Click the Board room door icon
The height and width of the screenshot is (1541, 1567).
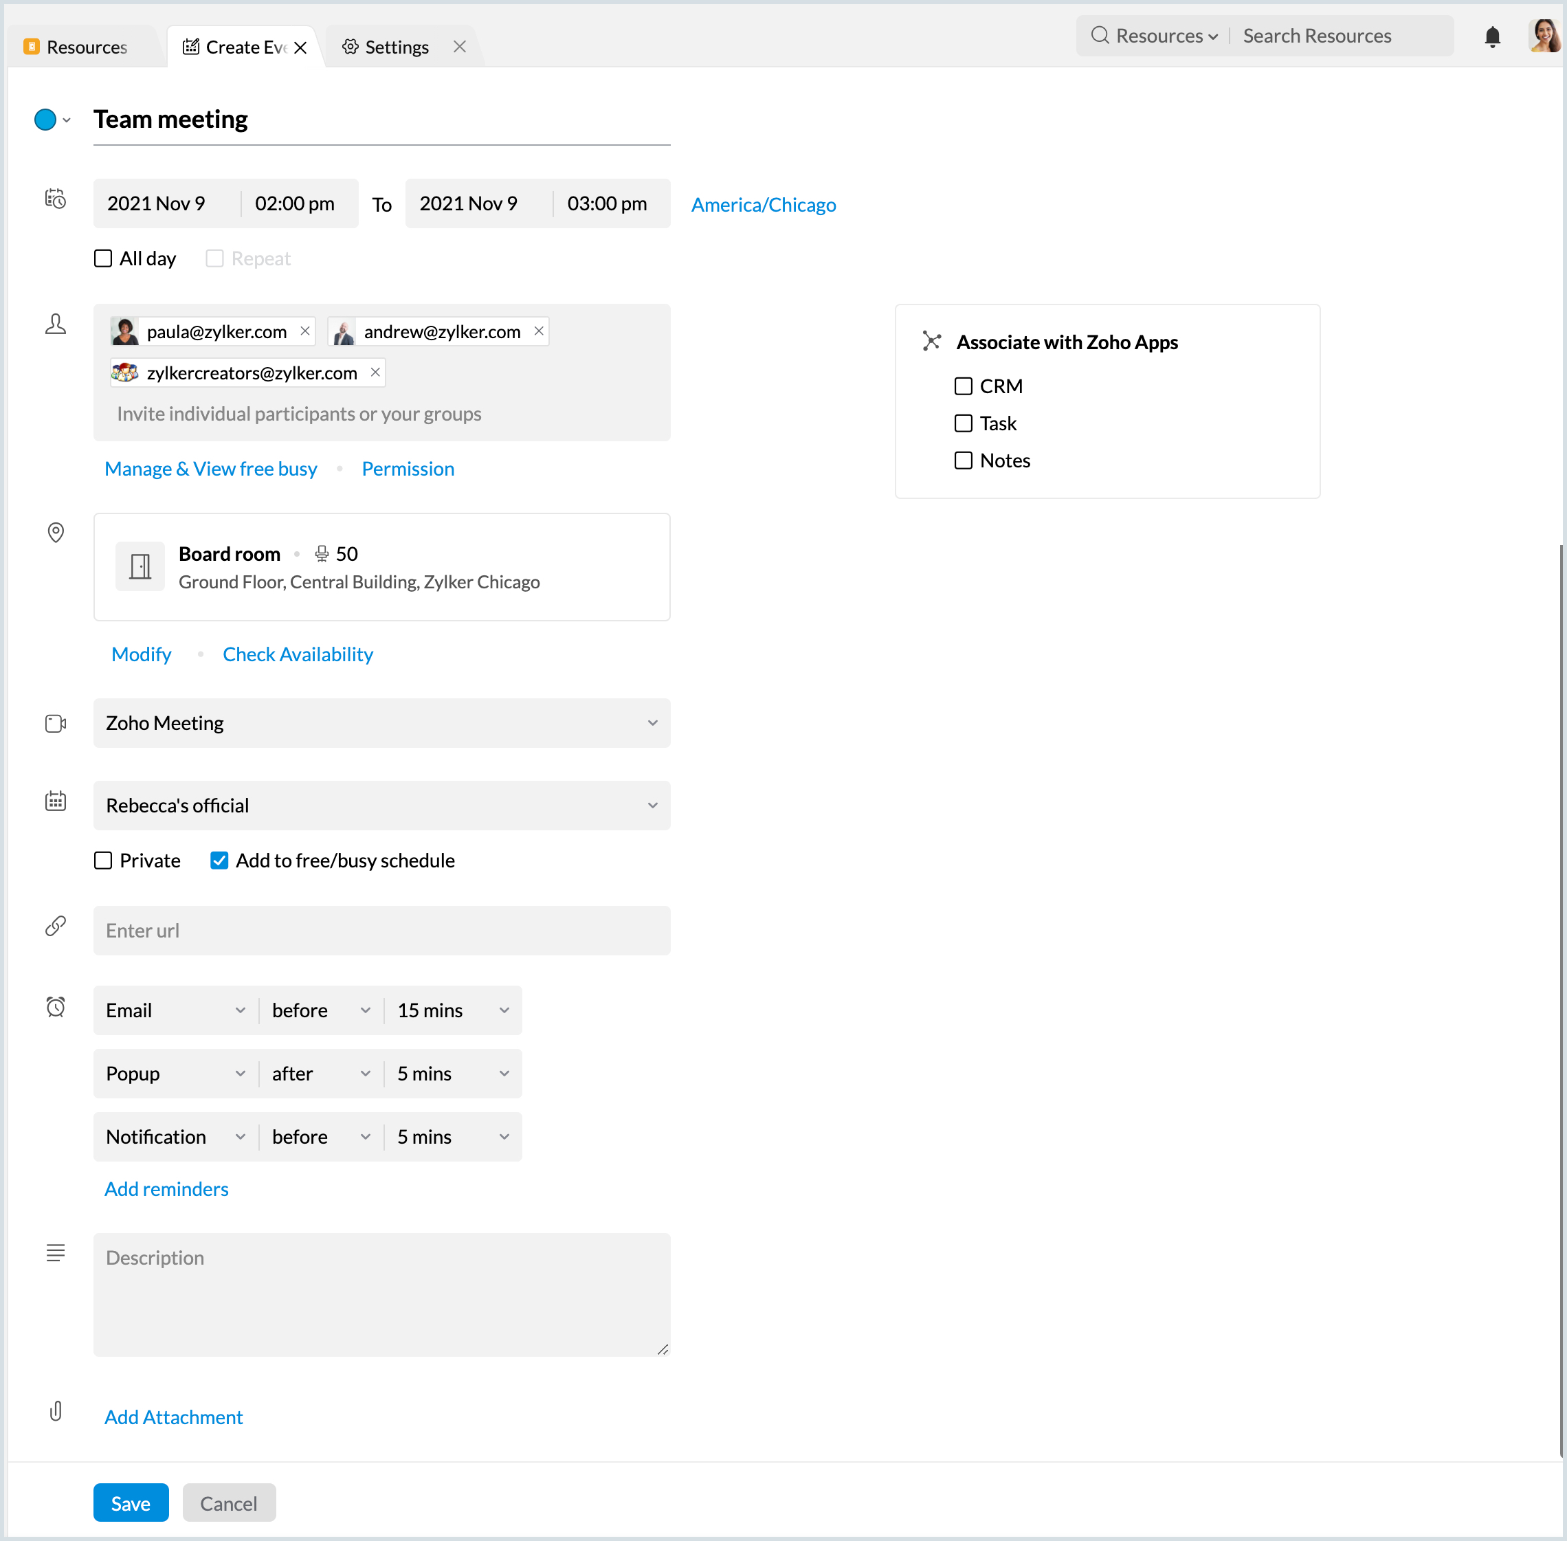coord(140,566)
